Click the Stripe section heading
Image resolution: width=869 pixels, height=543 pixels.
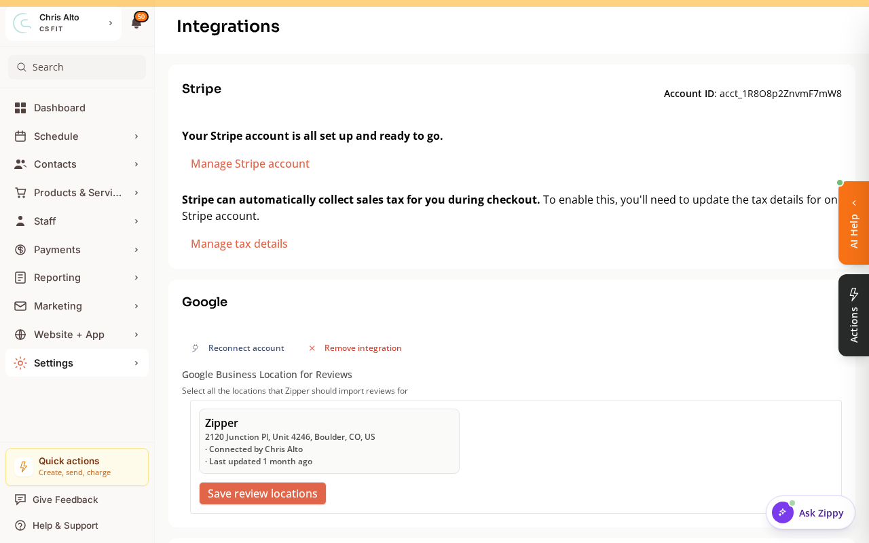tap(202, 89)
